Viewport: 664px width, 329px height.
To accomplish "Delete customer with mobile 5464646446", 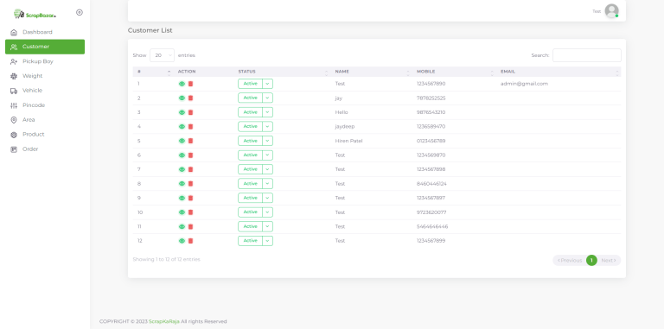I will 190,226.
